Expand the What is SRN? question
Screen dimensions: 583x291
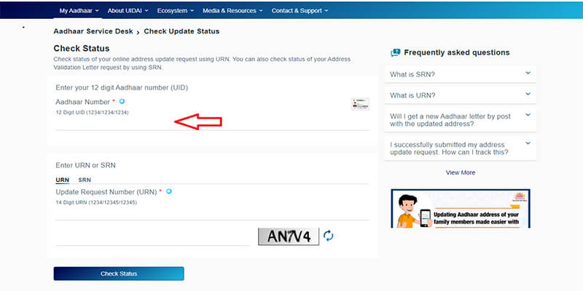point(461,74)
